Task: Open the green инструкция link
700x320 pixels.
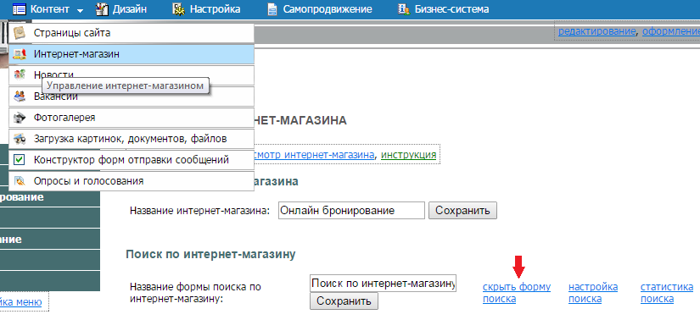Action: (408, 155)
